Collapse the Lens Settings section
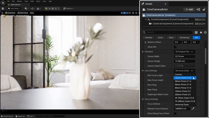 click(143, 71)
